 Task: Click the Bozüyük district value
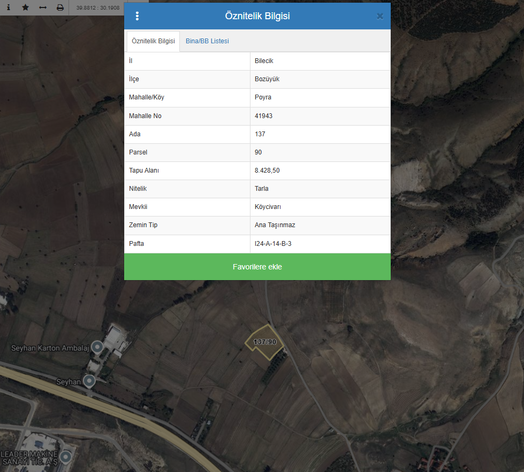click(x=267, y=79)
